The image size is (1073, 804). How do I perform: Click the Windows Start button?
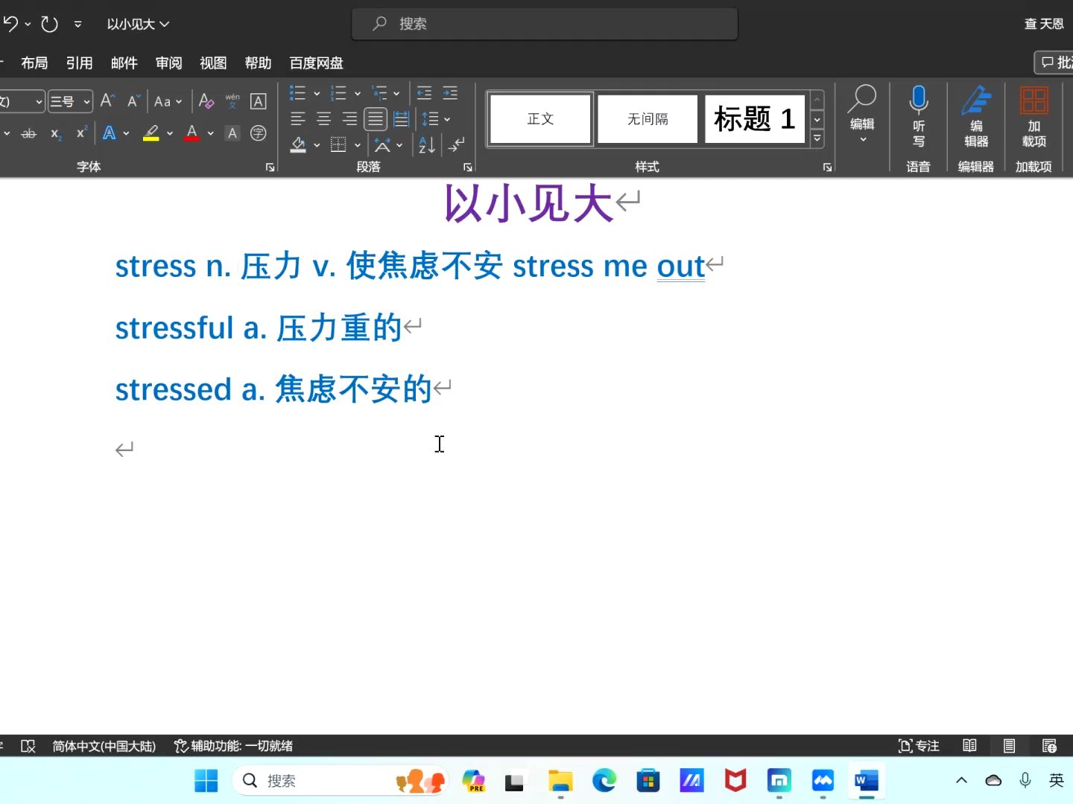206,780
